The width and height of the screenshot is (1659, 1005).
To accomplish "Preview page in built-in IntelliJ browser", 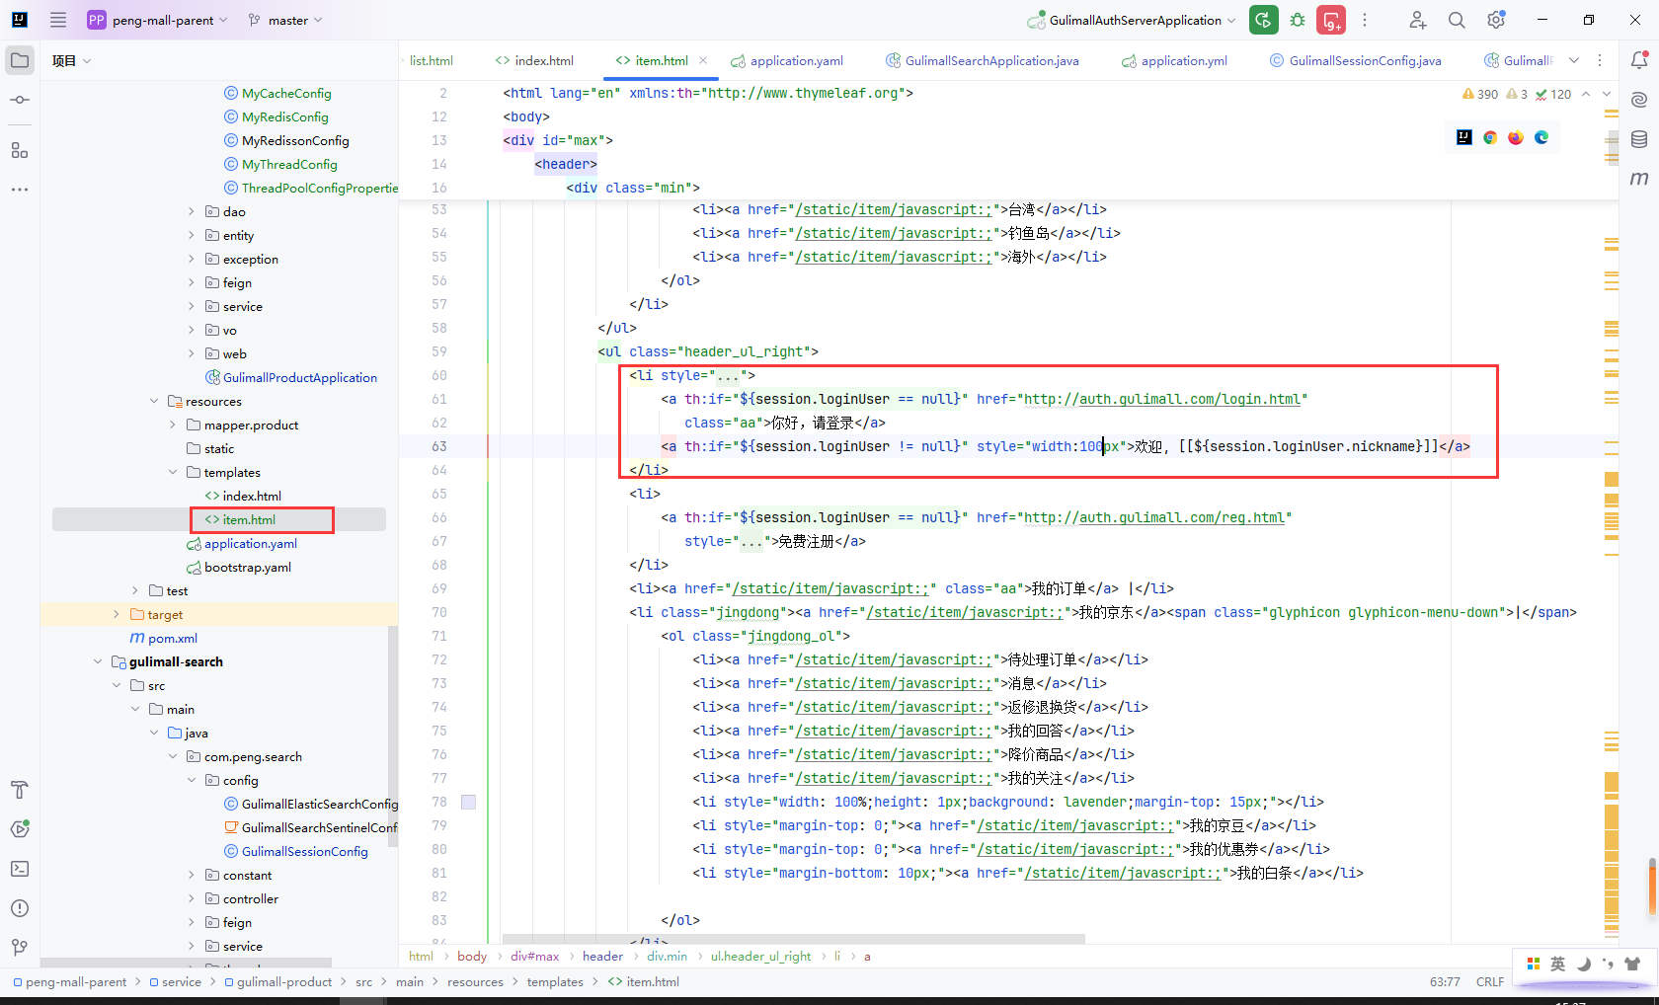I will (1464, 137).
